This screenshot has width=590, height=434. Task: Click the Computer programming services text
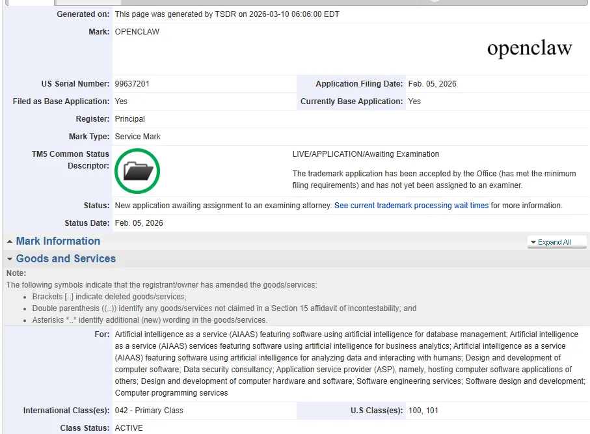(171, 393)
